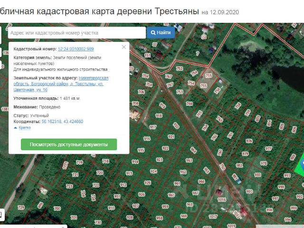Click the Найти search button
The width and height of the screenshot is (304, 228).
[161, 33]
